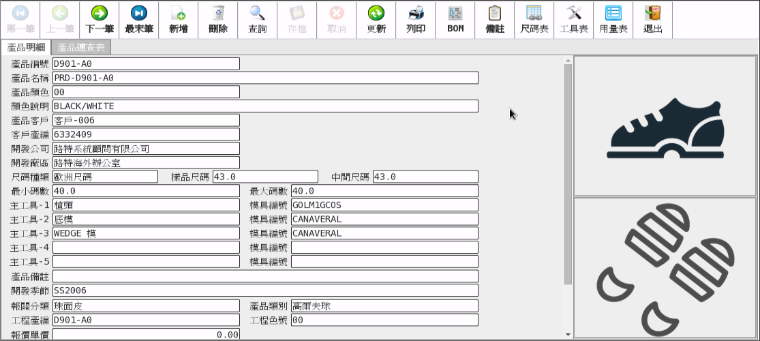This screenshot has width=760, height=341.
Task: Click the empty 主工具-4 field
Action: coord(146,248)
